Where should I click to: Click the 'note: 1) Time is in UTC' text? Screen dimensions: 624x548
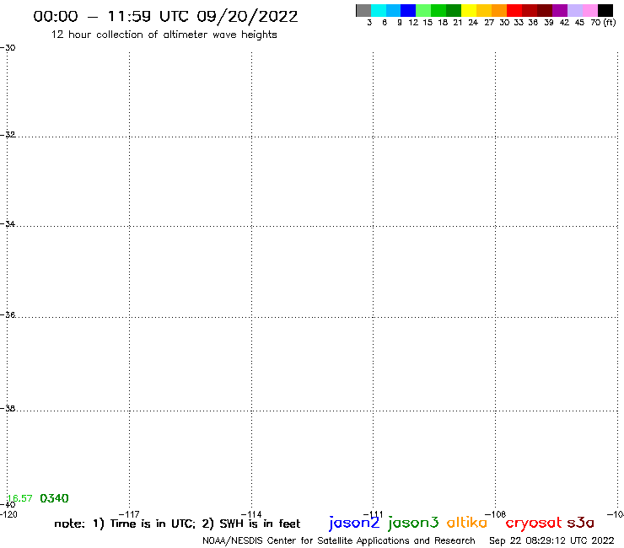125,524
